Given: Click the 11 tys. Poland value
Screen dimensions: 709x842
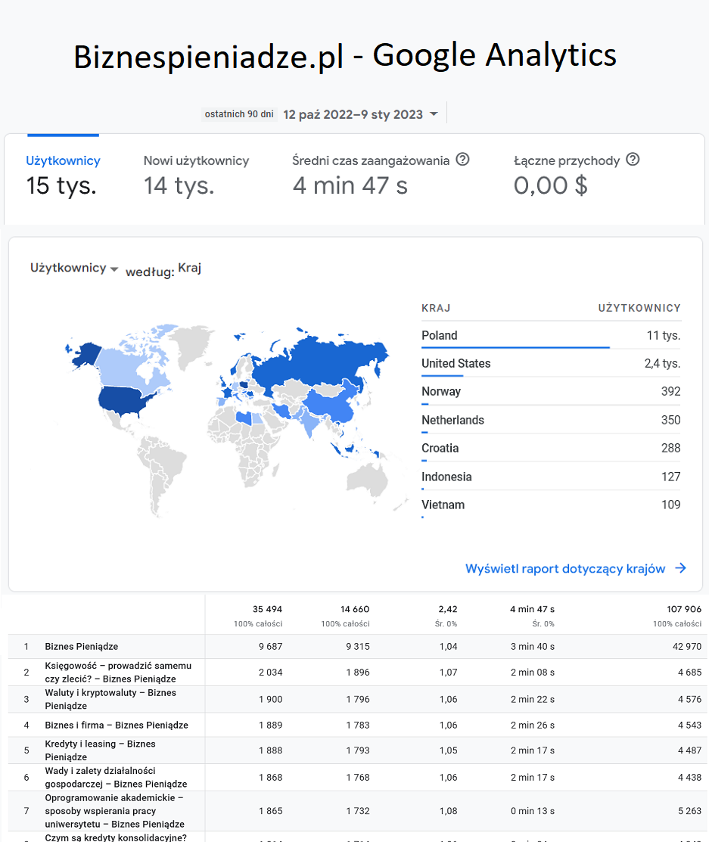Looking at the screenshot, I should click(x=664, y=336).
